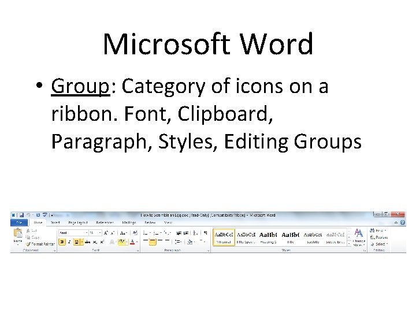Open the Change Case Aa dropdown
Viewport: 416px width, 312px height.
coord(124,233)
